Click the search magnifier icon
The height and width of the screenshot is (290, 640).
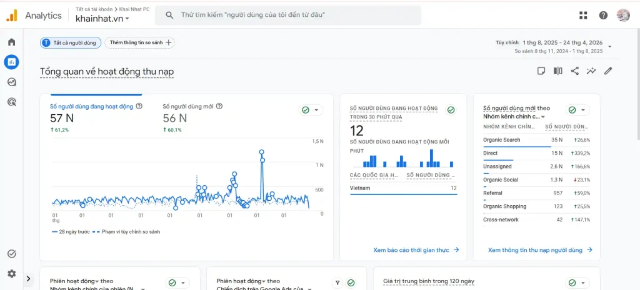coord(169,15)
